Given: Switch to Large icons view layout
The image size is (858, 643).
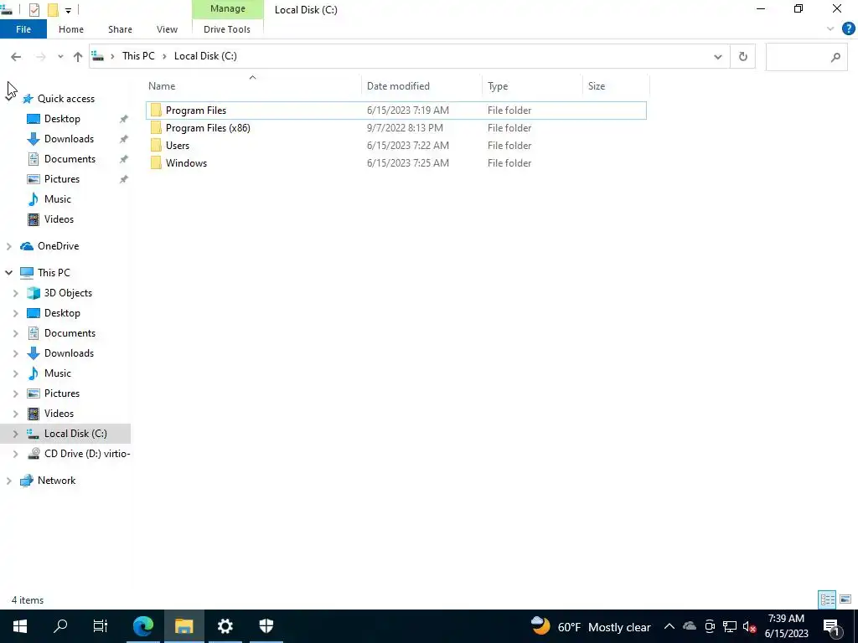Looking at the screenshot, I should coord(845,599).
